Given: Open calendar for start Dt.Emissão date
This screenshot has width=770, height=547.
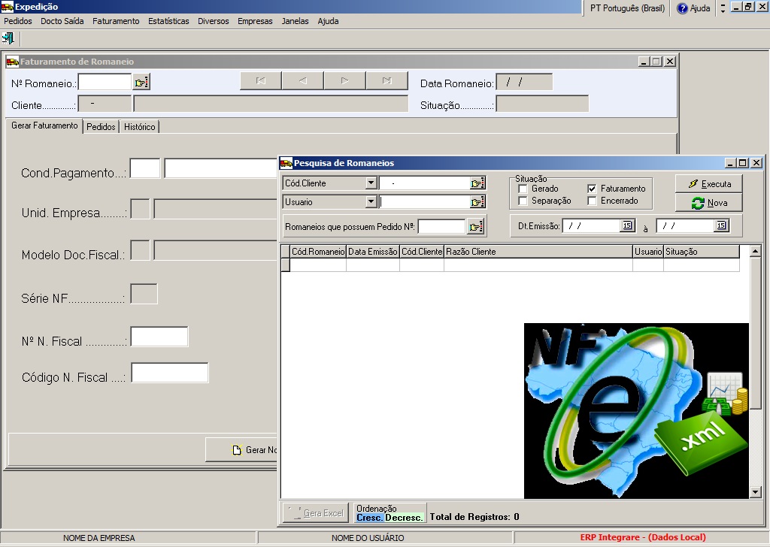Looking at the screenshot, I should (627, 225).
